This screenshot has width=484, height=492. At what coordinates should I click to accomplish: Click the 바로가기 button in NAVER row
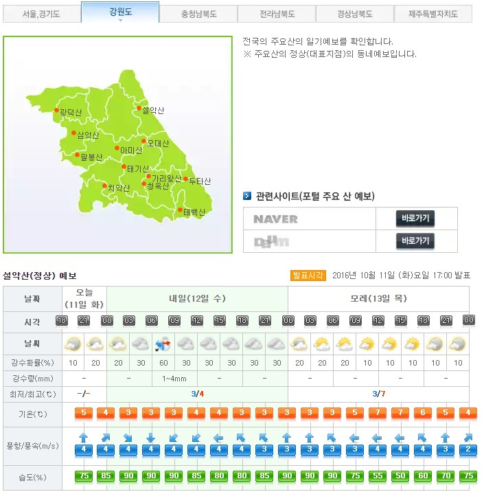415,219
